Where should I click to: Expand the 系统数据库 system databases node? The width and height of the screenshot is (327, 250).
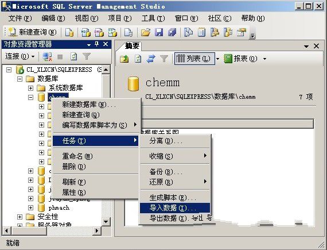point(30,88)
